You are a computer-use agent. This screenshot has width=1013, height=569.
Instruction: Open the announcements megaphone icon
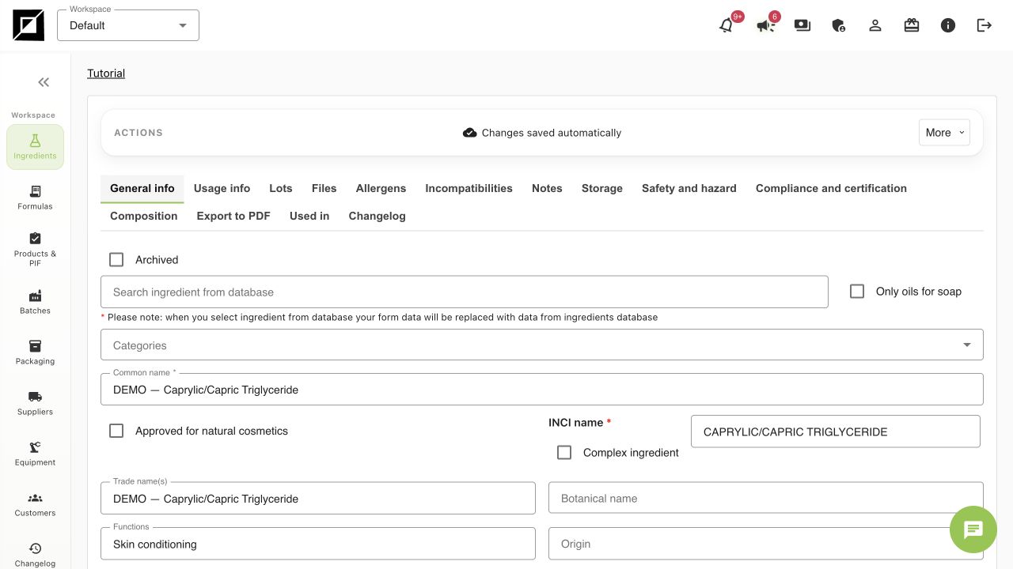[765, 25]
